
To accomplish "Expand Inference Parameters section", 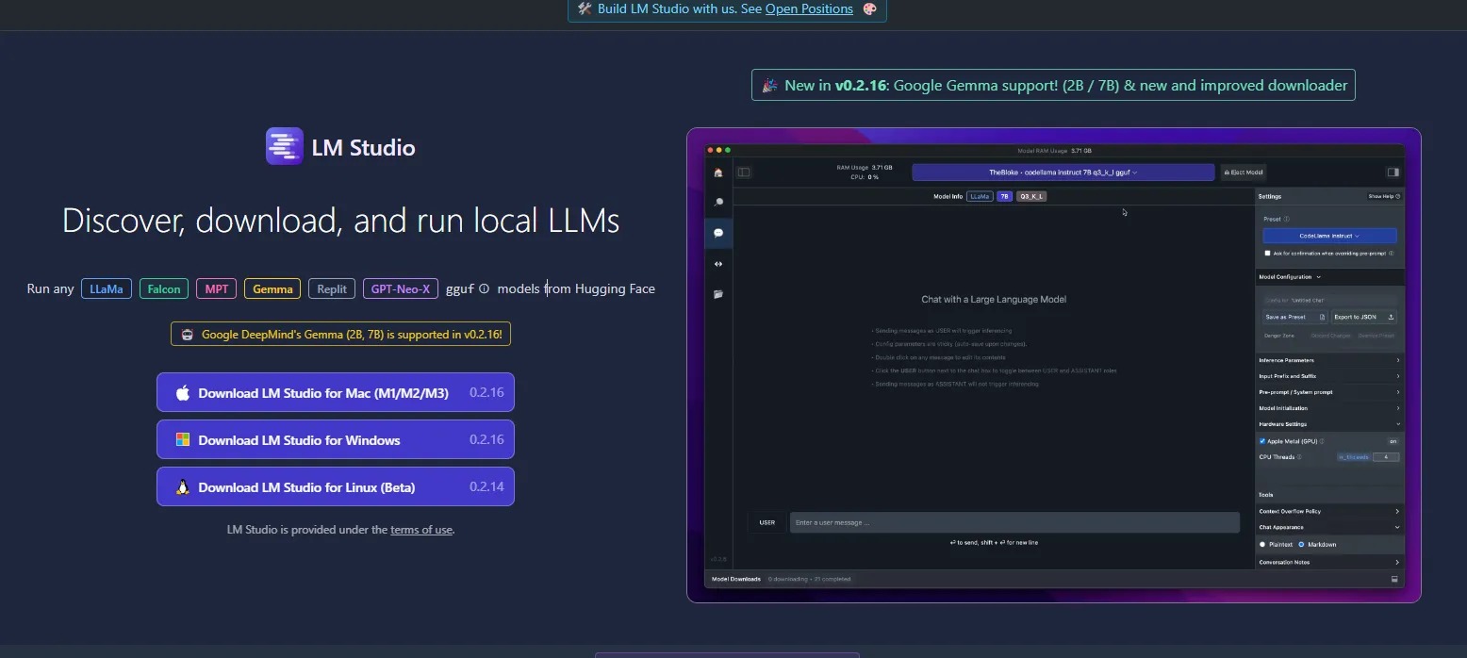I will pos(1329,360).
